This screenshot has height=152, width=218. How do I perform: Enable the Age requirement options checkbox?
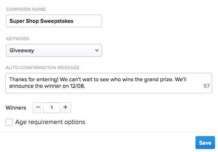tap(9, 122)
